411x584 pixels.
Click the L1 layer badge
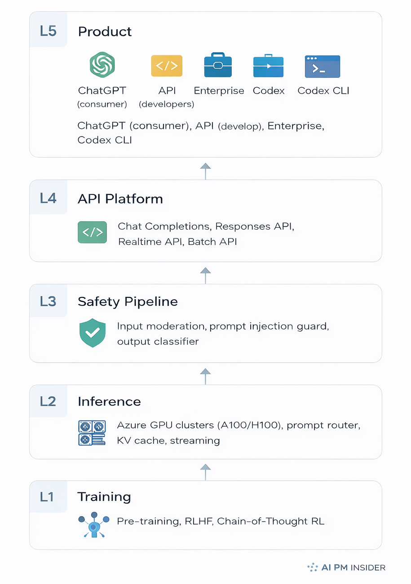click(47, 497)
